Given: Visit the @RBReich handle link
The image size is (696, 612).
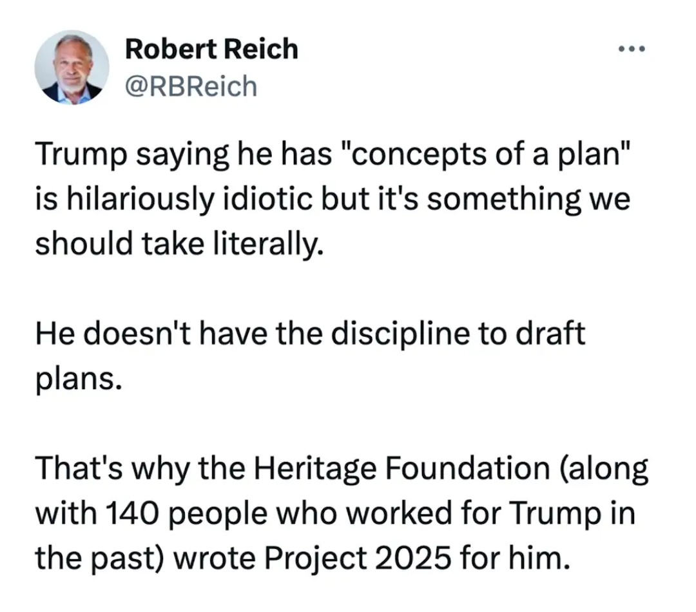Looking at the screenshot, I should click(x=191, y=86).
